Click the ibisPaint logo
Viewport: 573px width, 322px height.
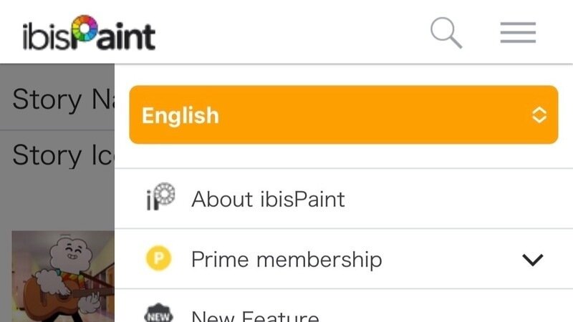click(88, 34)
